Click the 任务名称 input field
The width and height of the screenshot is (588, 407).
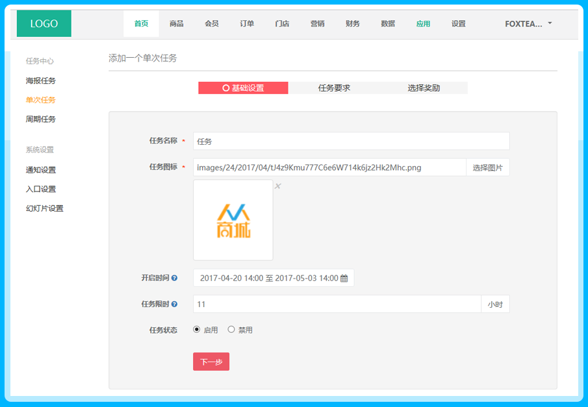351,141
